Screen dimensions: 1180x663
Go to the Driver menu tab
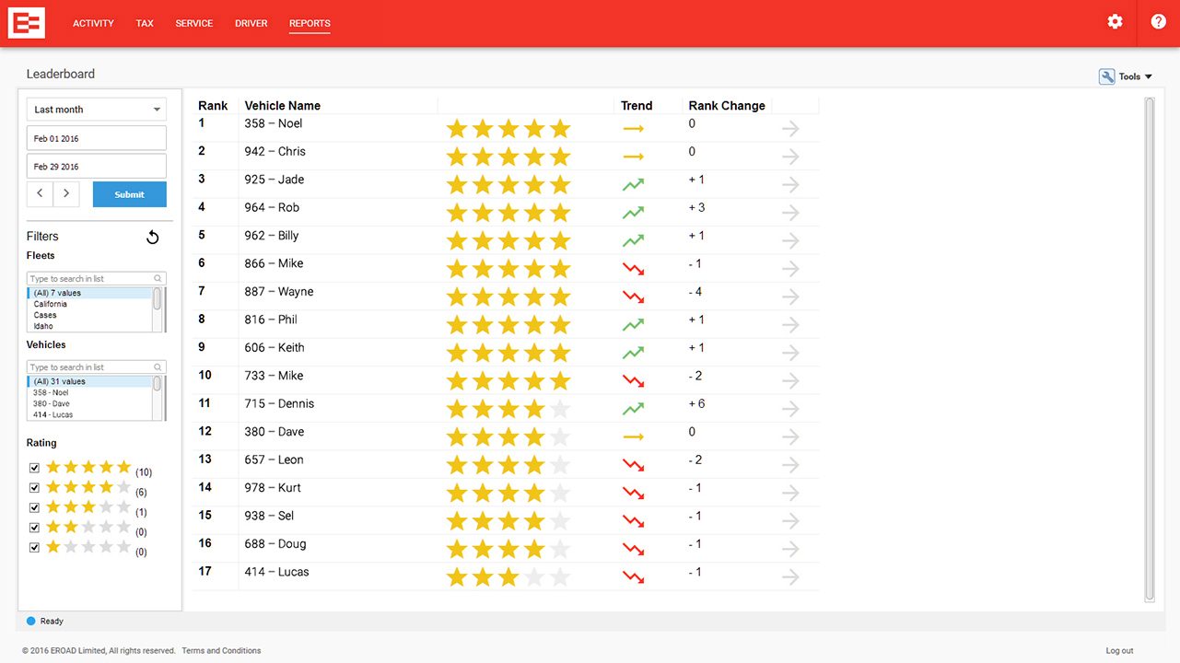click(251, 23)
